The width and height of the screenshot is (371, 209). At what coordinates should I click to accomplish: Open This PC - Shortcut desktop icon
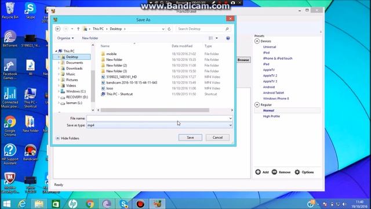click(30, 98)
